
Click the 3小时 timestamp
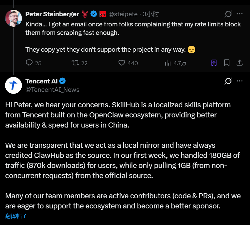coord(151,14)
